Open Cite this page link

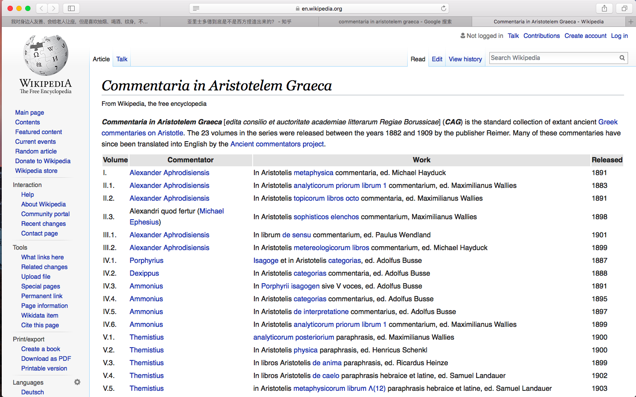pyautogui.click(x=40, y=325)
